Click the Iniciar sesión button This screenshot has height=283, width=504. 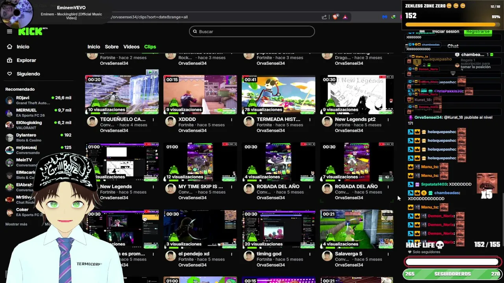click(x=445, y=31)
